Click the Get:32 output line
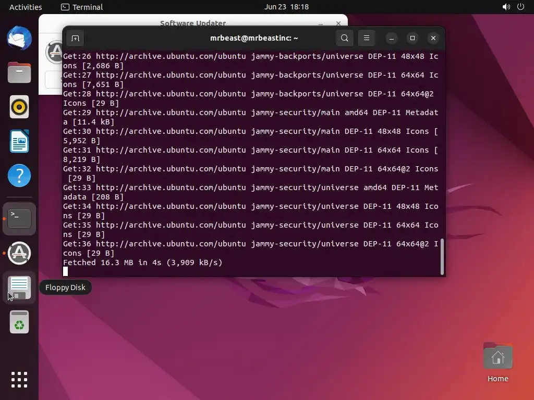 [x=251, y=173]
